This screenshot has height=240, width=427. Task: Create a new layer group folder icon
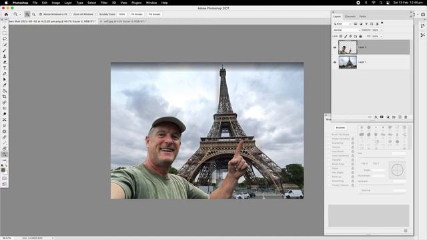coord(394,117)
